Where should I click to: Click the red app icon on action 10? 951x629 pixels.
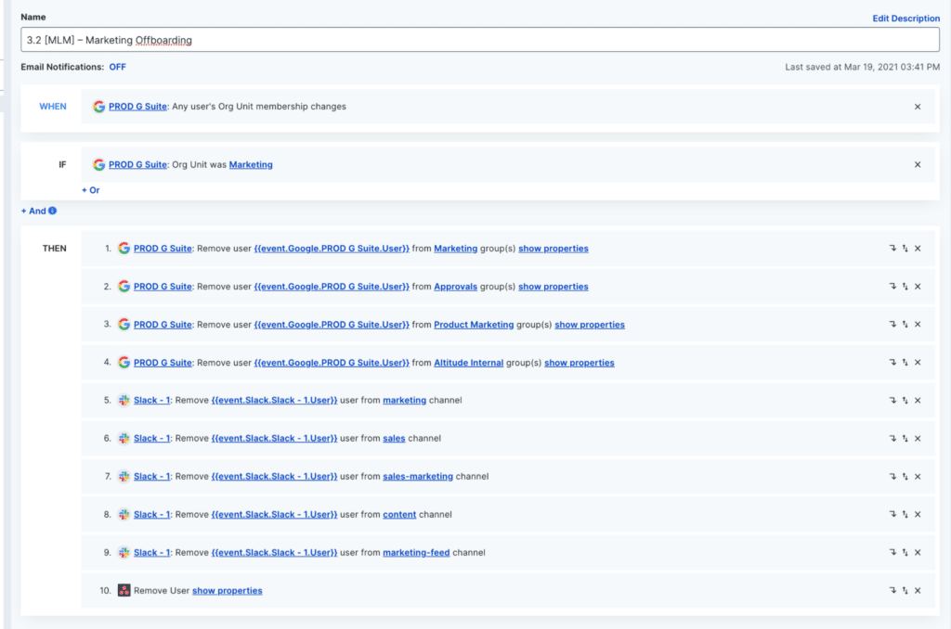pyautogui.click(x=124, y=590)
